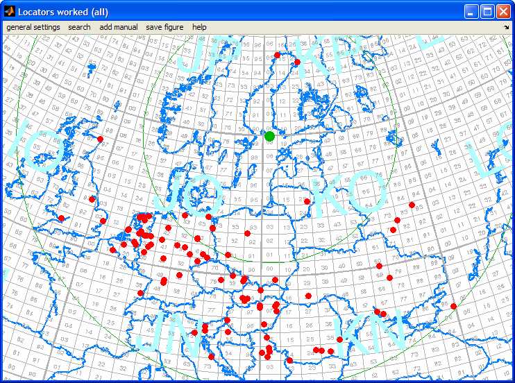Click the large JN field label
The height and width of the screenshot is (383, 515).
(167, 334)
